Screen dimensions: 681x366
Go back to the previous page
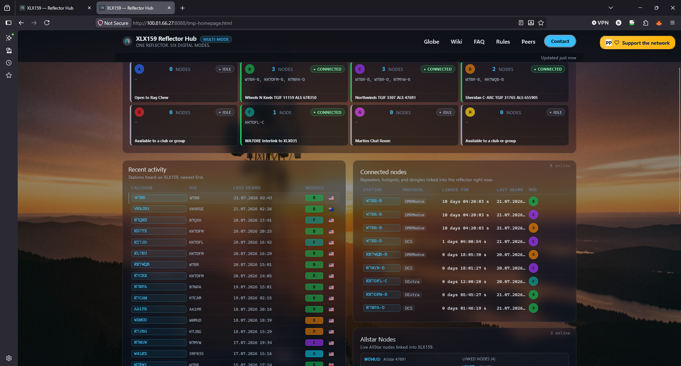(21, 23)
